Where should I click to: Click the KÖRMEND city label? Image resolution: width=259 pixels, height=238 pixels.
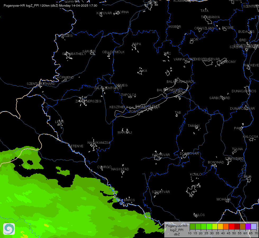tap(66, 77)
